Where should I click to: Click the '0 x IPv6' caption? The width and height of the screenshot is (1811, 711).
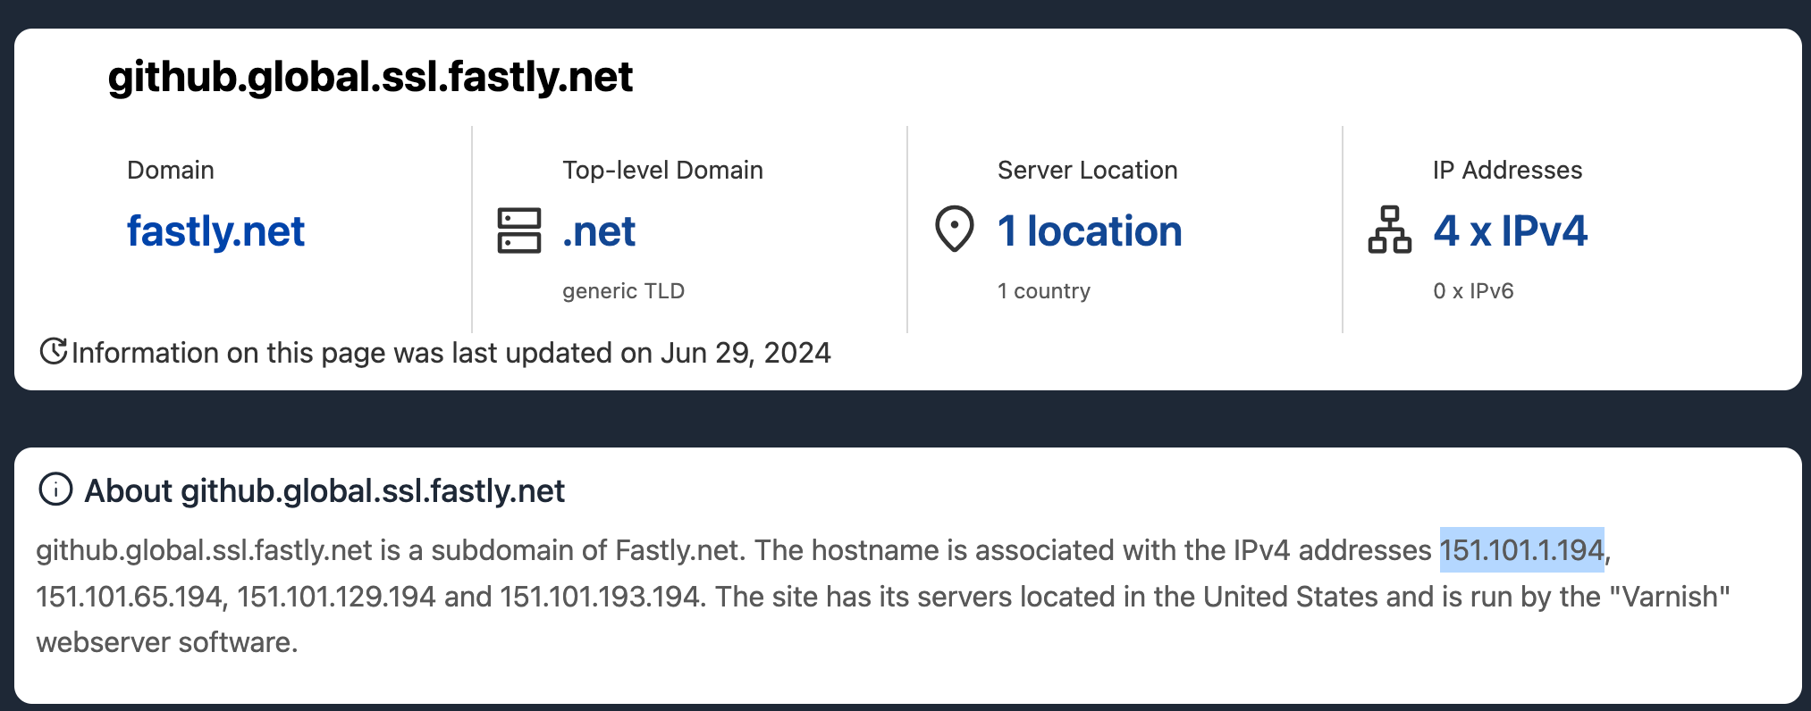[1473, 291]
